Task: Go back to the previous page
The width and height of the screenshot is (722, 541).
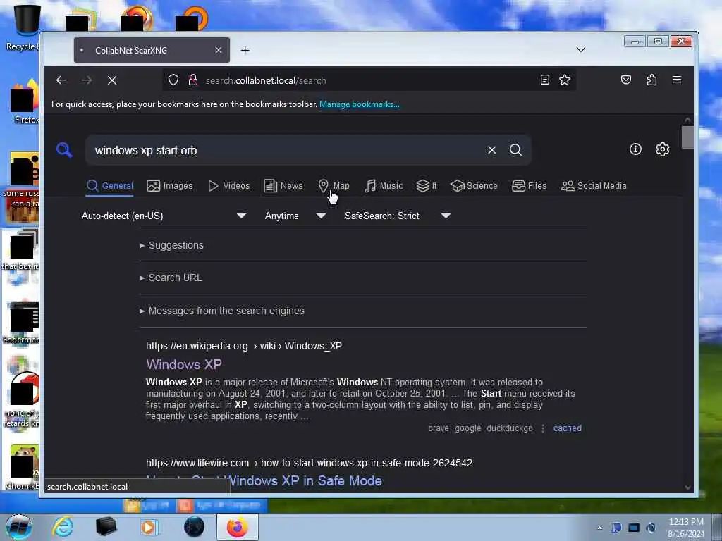Action: (x=61, y=80)
